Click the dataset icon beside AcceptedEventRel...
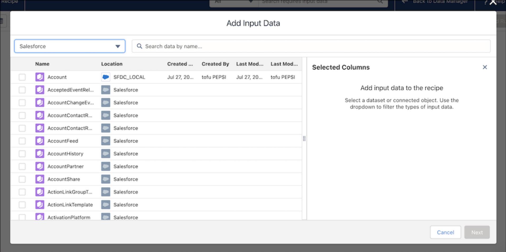Image resolution: width=506 pixels, height=252 pixels. (x=40, y=90)
